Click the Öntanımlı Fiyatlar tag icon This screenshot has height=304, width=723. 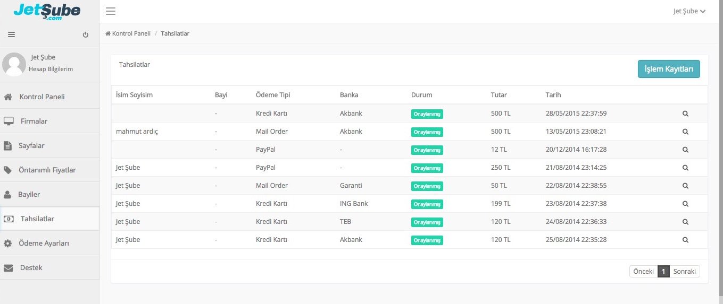pos(8,170)
